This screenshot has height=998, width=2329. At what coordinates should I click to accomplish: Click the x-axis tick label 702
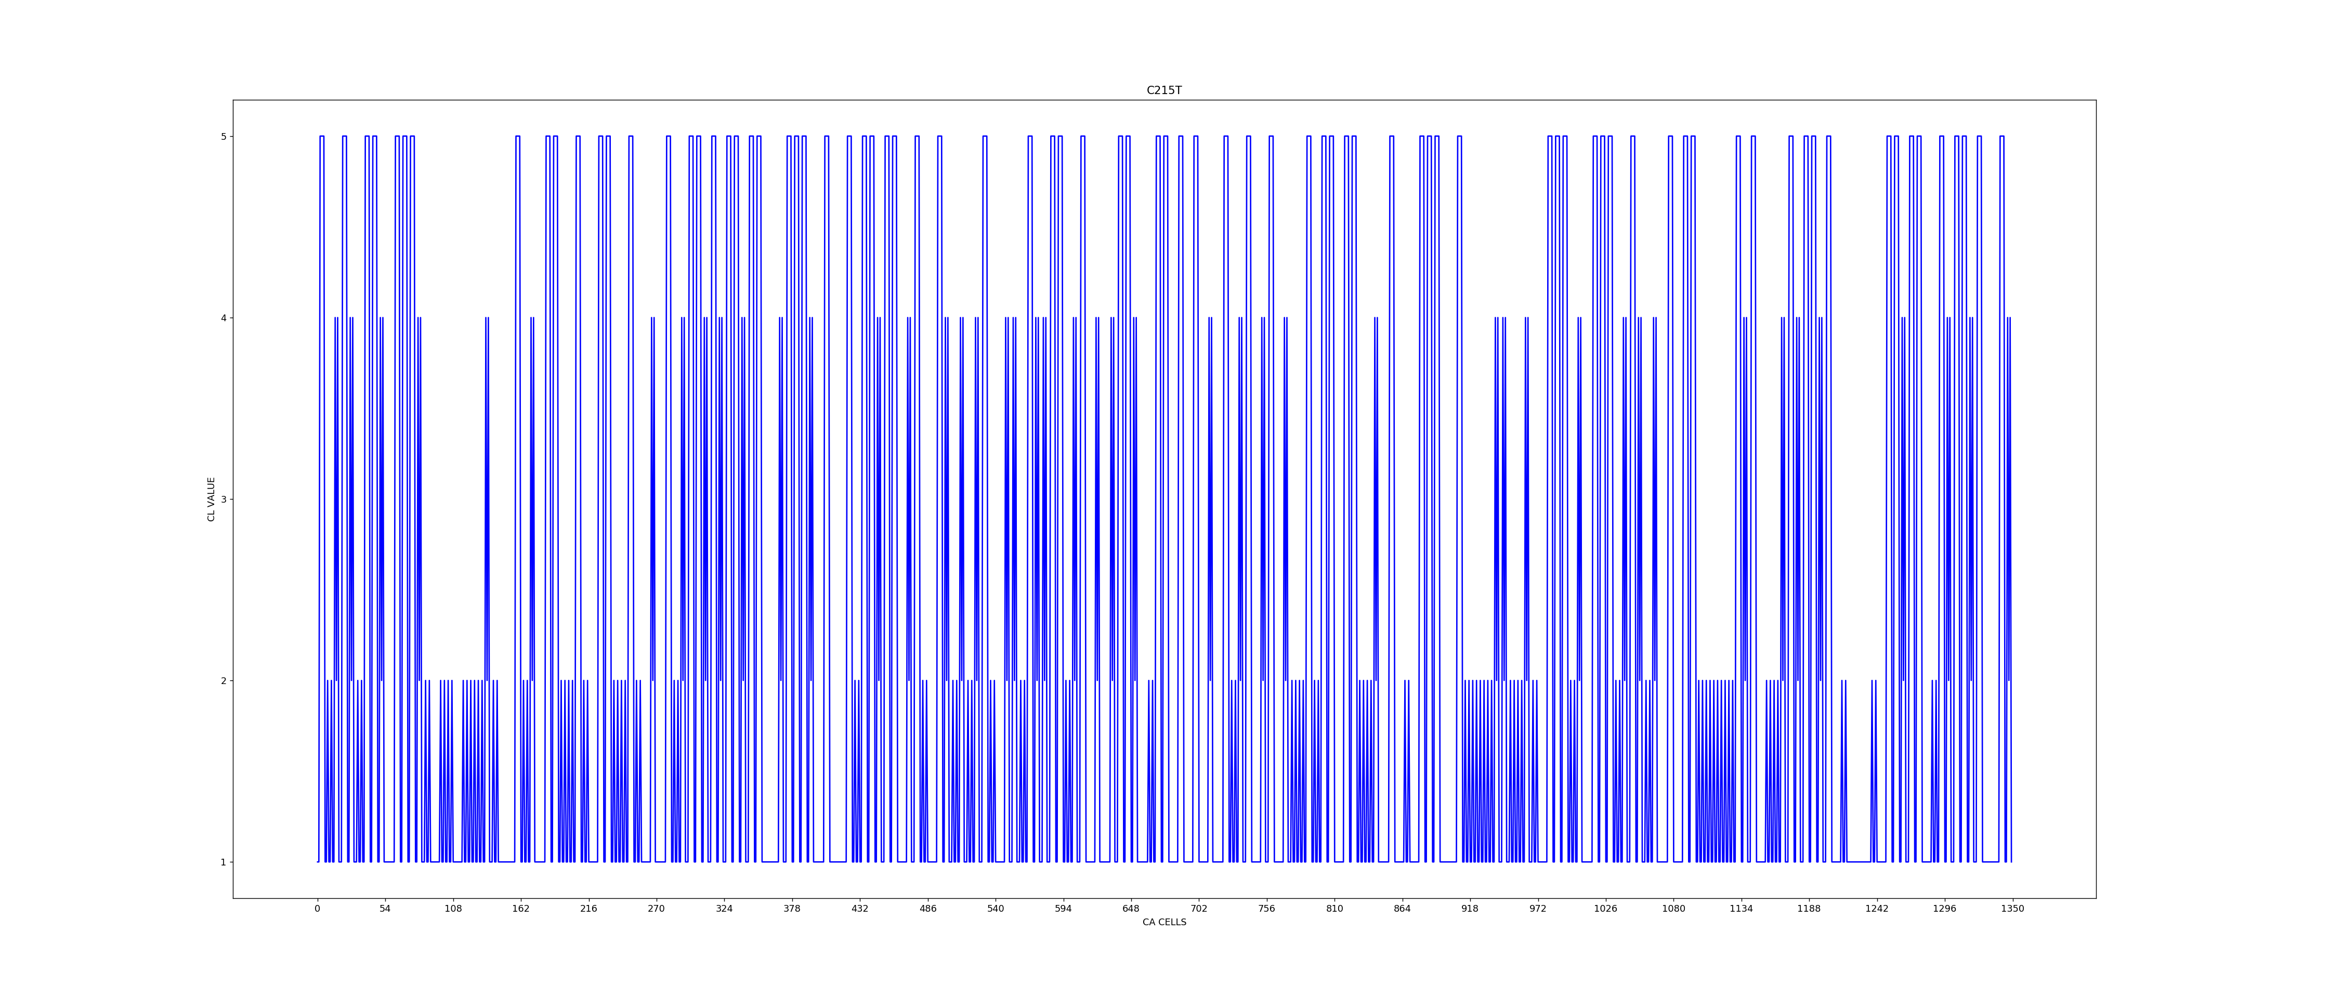pos(1199,909)
